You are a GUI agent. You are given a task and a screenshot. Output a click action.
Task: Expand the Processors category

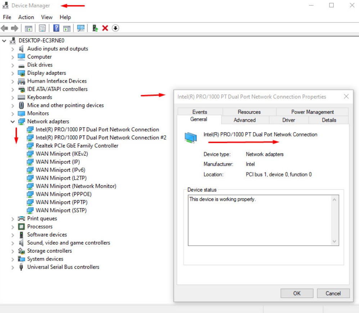(13, 227)
